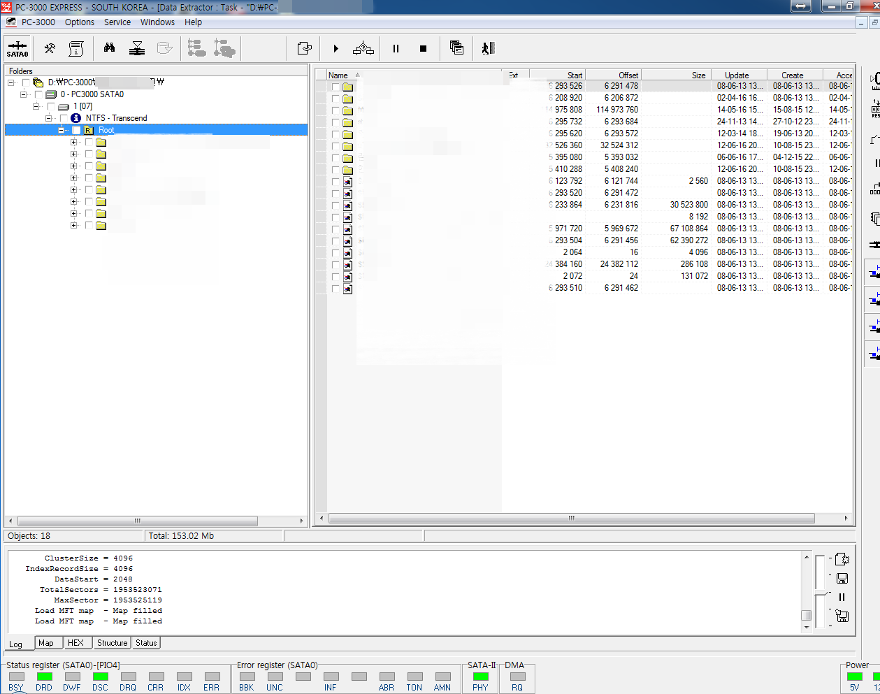Open the Service menu
The height and width of the screenshot is (694, 880).
click(x=117, y=22)
